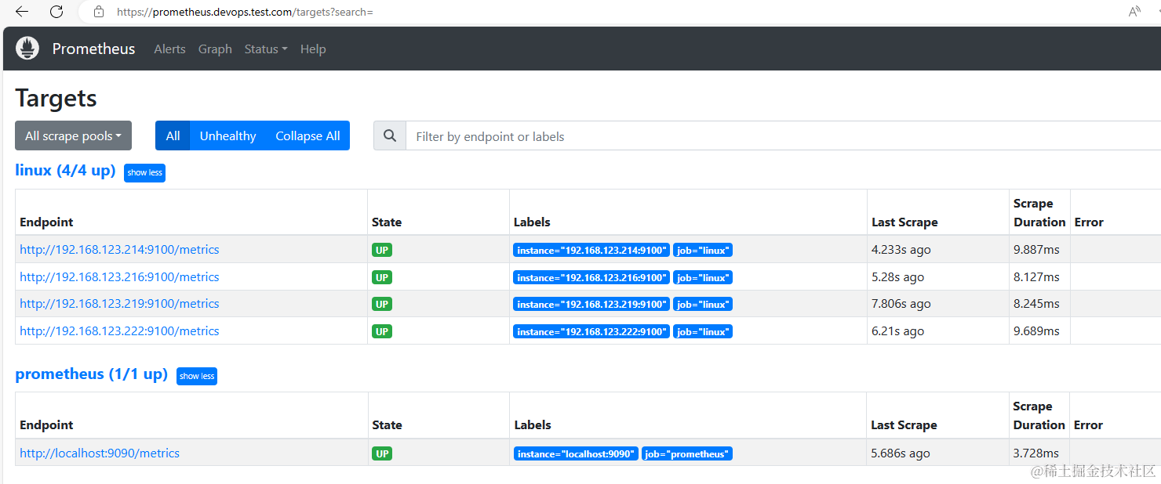Image resolution: width=1161 pixels, height=484 pixels.
Task: Open the Status dropdown menu
Action: click(x=266, y=49)
